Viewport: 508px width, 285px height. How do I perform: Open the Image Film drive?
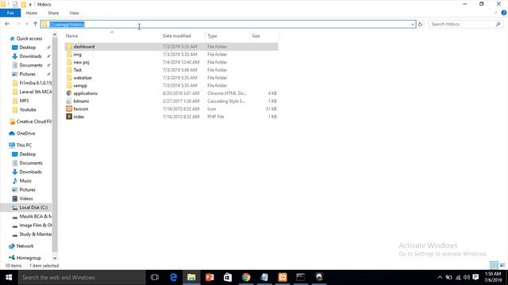(35, 225)
